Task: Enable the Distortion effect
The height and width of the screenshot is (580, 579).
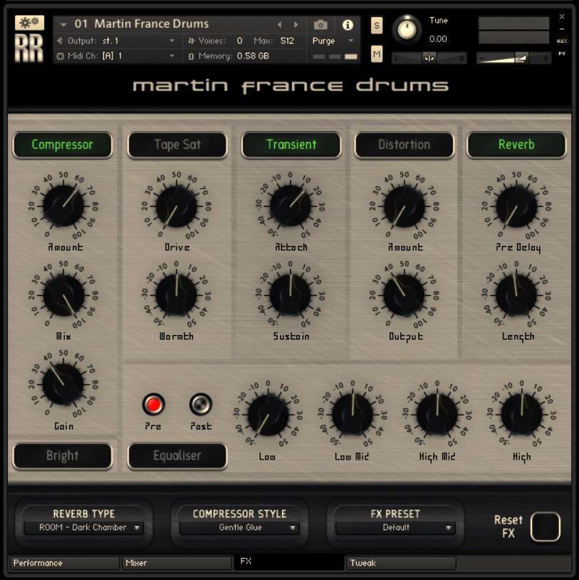Action: (404, 145)
